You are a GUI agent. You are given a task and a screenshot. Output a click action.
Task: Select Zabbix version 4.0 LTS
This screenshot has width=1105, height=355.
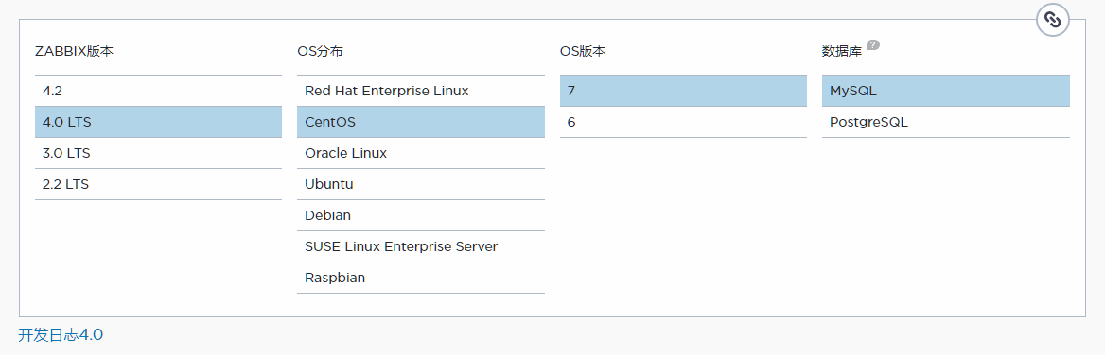point(158,122)
